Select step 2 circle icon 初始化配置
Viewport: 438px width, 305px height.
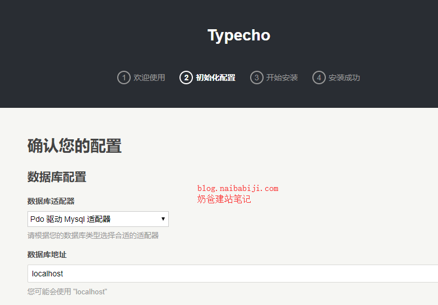click(186, 78)
